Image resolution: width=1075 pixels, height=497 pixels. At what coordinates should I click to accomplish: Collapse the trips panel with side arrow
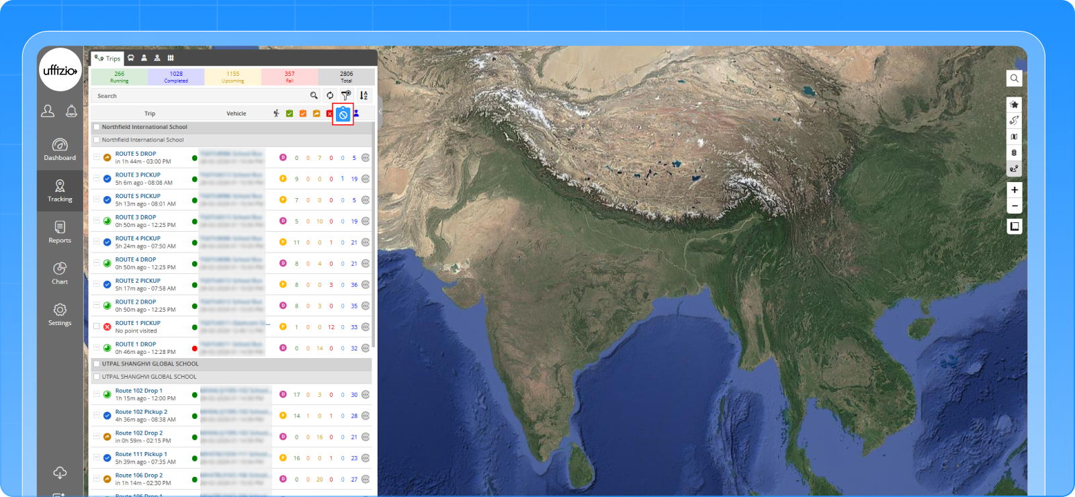point(380,114)
